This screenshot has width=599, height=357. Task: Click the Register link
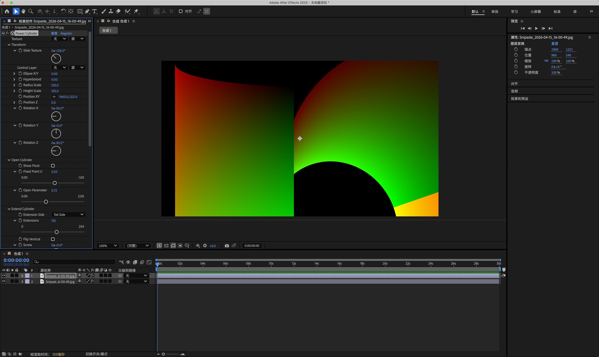coord(66,33)
